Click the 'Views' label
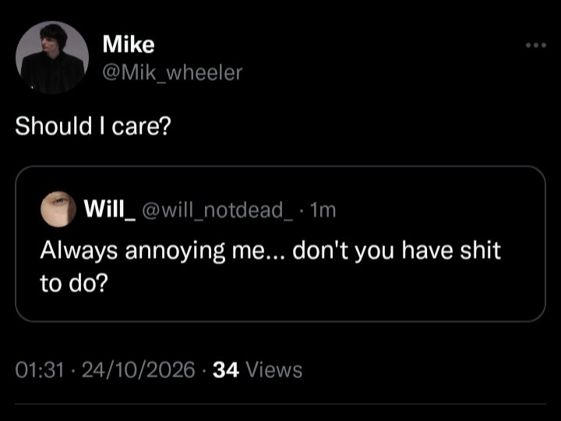This screenshot has height=421, width=561. pyautogui.click(x=274, y=370)
